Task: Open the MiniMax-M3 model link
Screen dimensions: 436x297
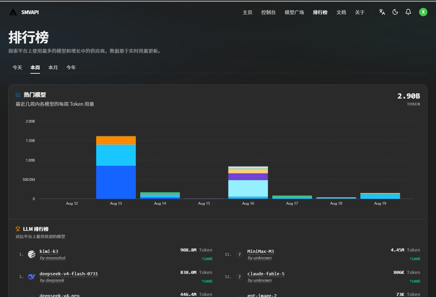Action: click(x=261, y=251)
